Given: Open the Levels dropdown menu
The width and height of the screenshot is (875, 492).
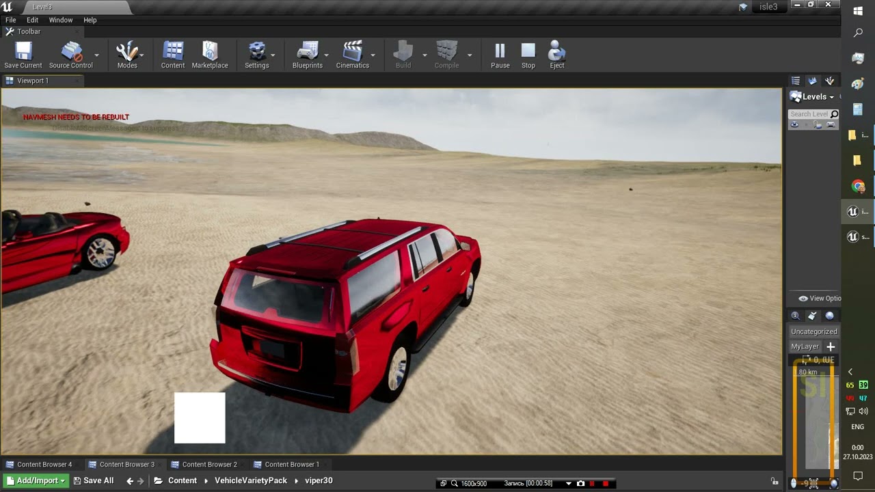Looking at the screenshot, I should click(x=818, y=97).
